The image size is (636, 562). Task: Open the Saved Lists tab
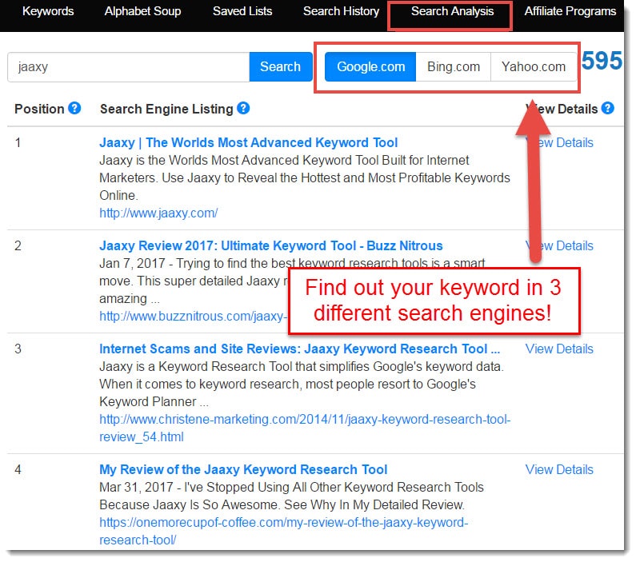coord(242,11)
